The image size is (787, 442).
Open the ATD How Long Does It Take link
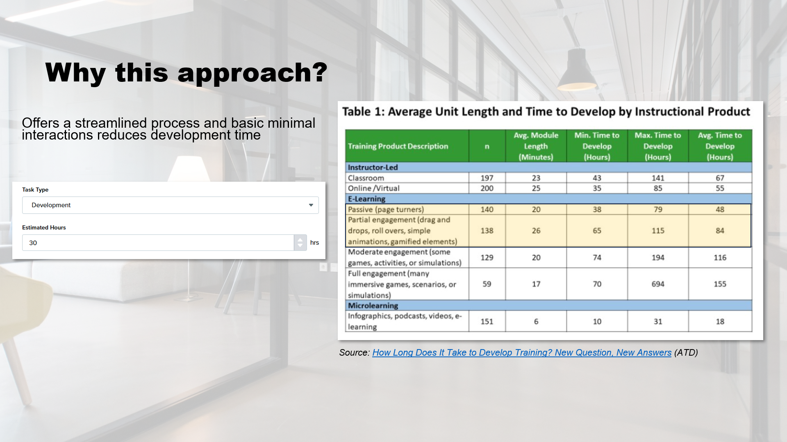521,352
